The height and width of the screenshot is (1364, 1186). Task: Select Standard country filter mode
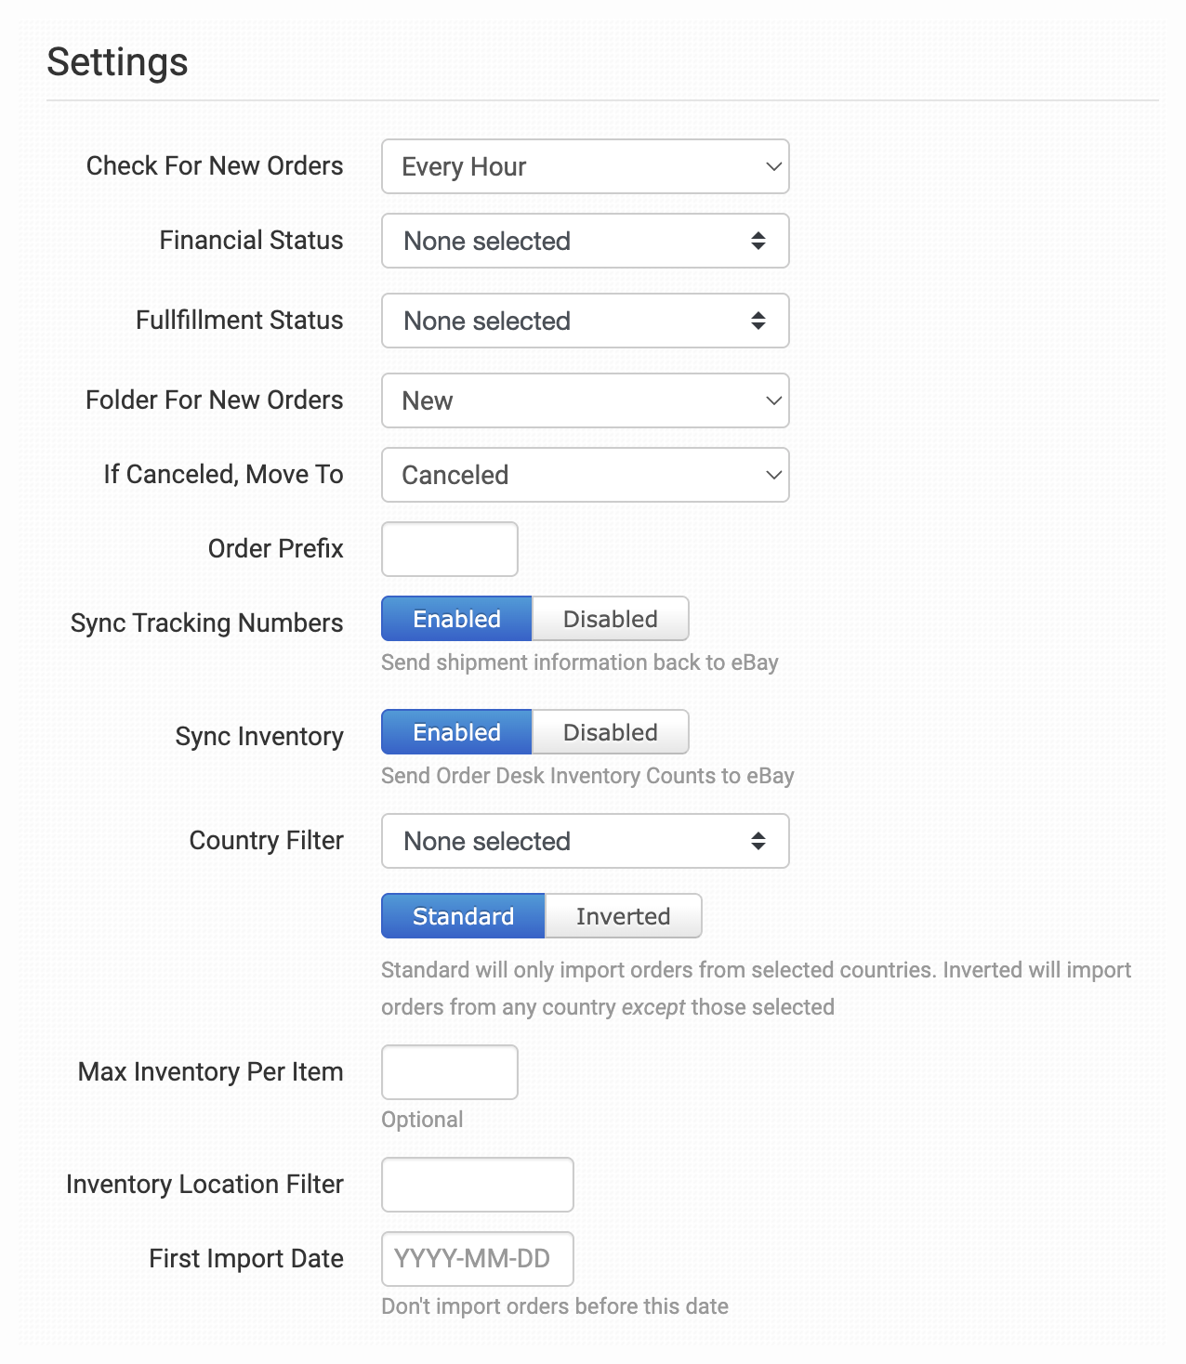(463, 916)
